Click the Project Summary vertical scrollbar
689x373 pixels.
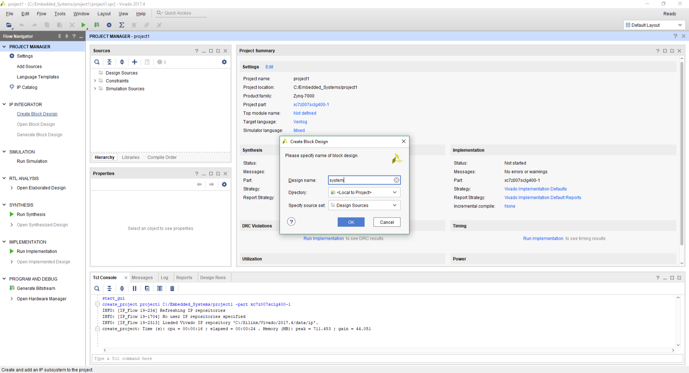(682, 154)
